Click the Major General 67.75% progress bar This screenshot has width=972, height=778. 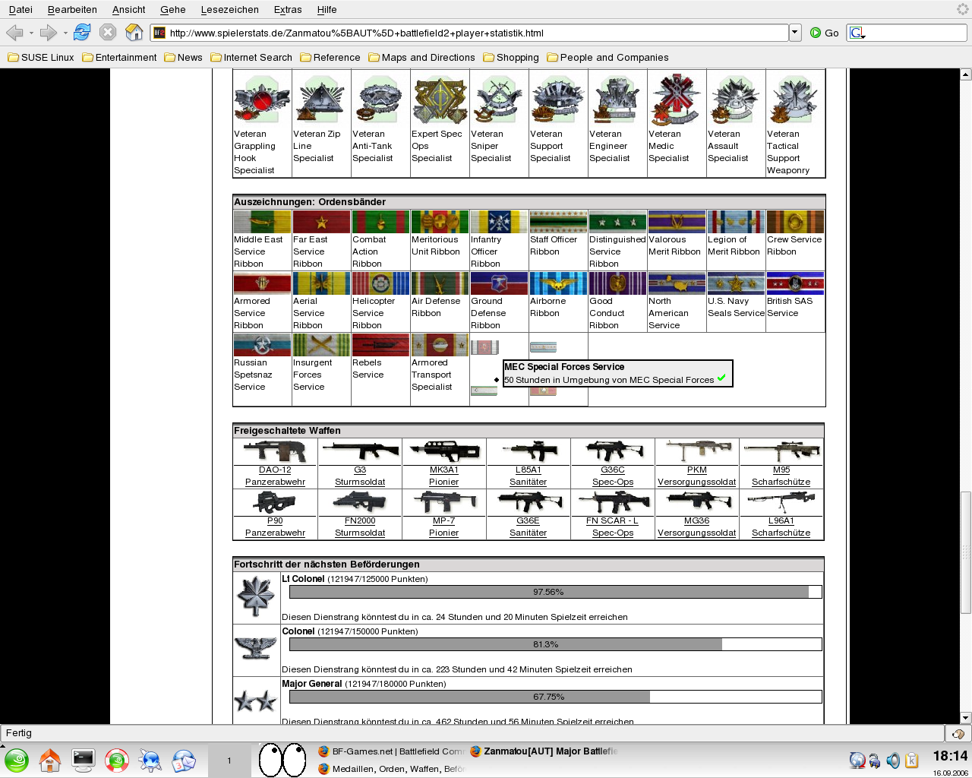coord(555,697)
